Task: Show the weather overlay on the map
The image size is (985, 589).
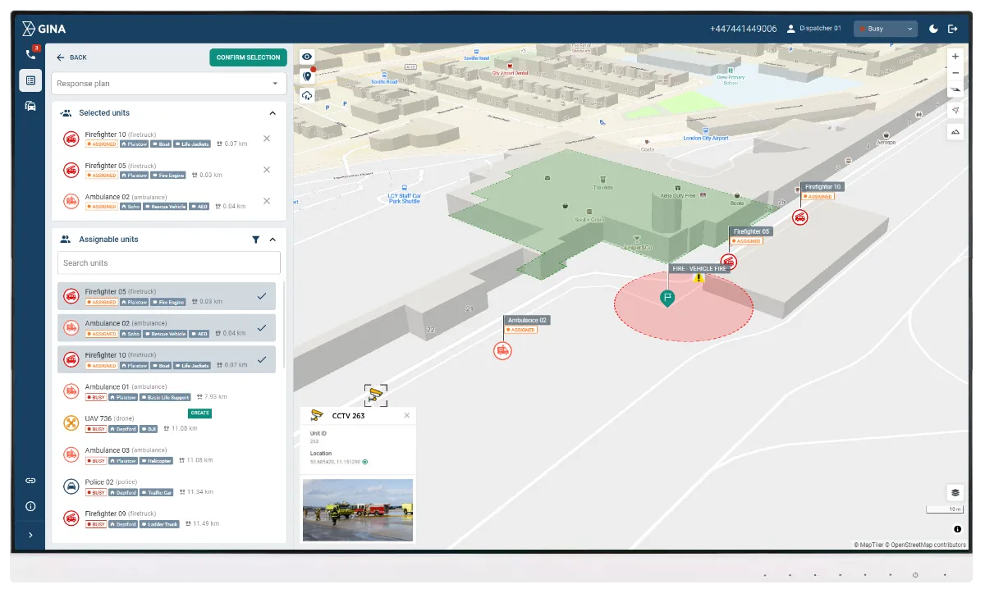Action: point(308,95)
